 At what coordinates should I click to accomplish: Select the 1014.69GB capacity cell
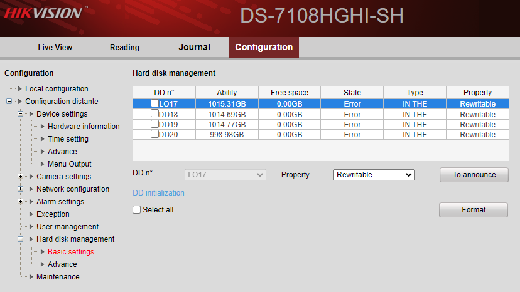tap(227, 115)
